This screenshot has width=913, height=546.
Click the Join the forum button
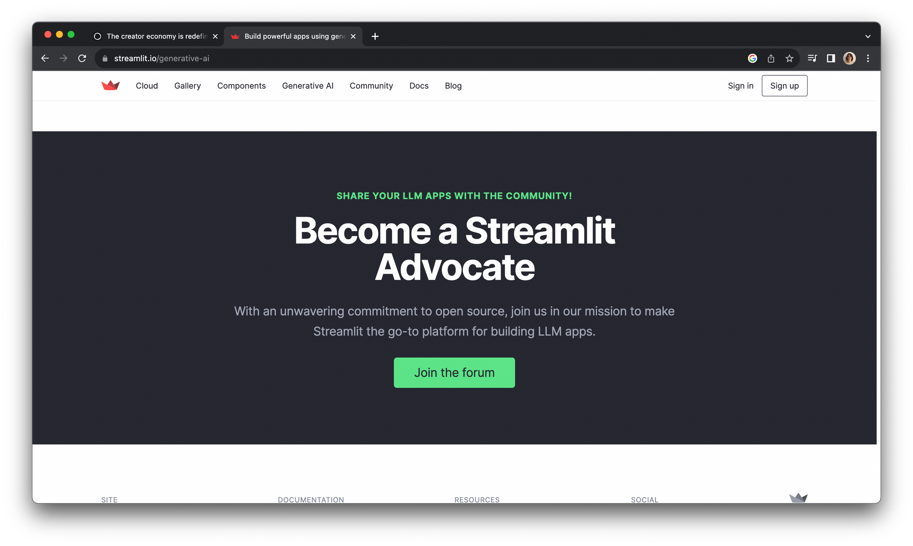pyautogui.click(x=454, y=373)
